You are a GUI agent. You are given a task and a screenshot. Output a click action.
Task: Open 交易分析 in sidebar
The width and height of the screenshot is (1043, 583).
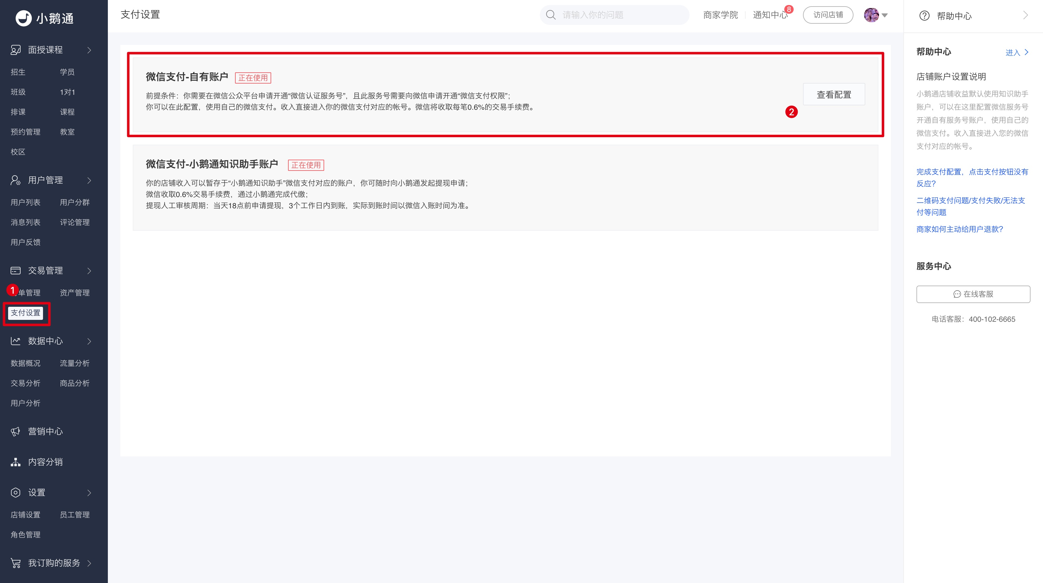tap(26, 383)
